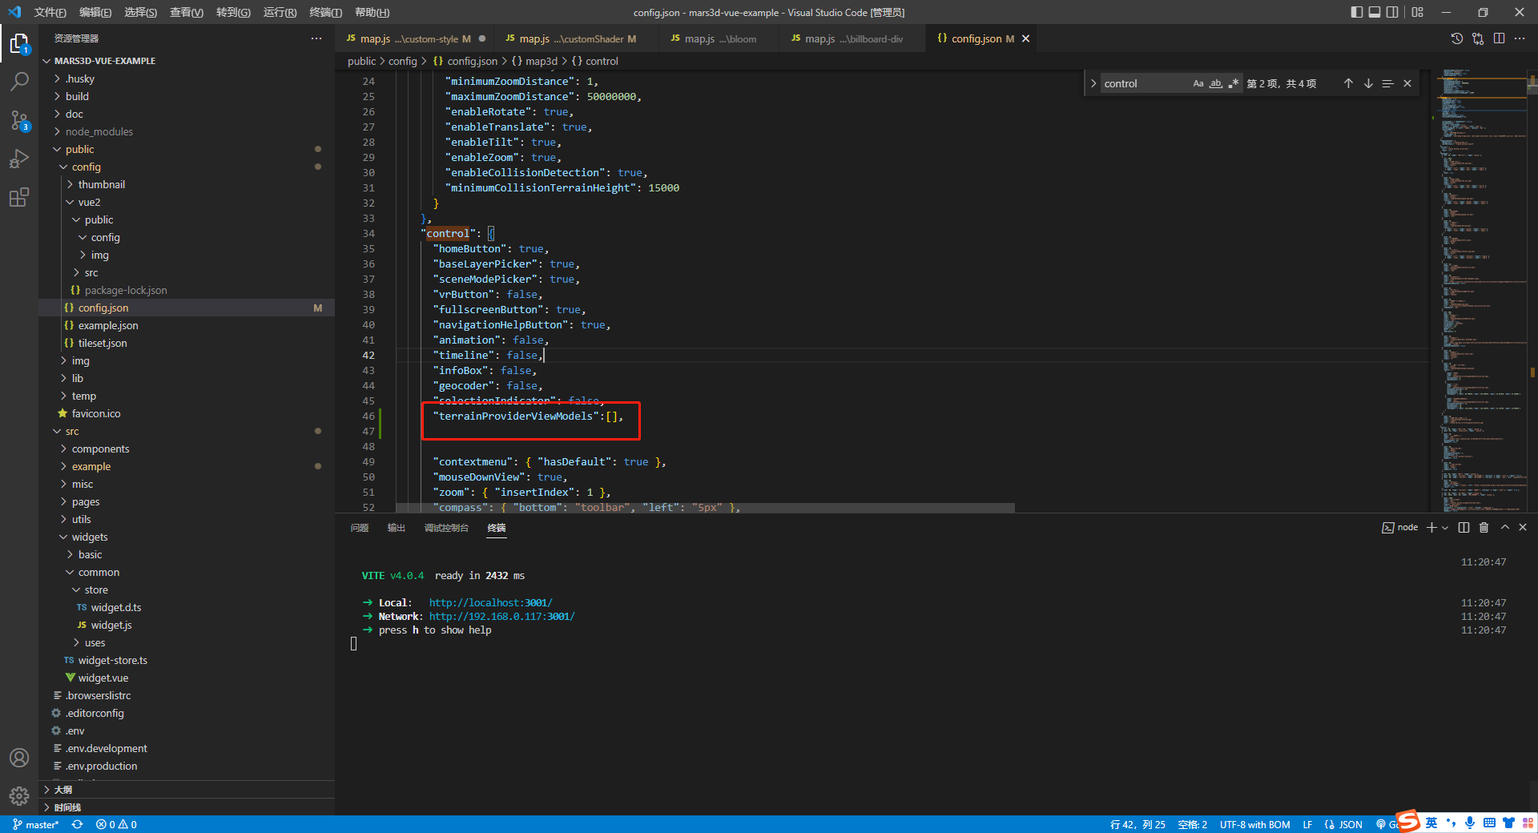Open the Manage gear icon
Image resolution: width=1538 pixels, height=833 pixels.
pos(19,796)
